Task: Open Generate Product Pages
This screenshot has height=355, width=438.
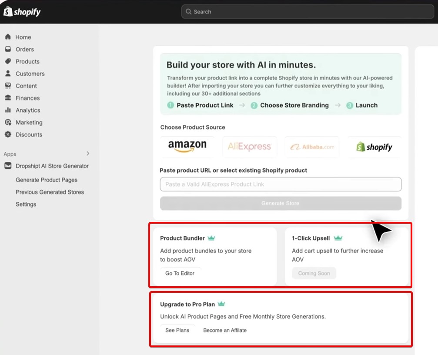Action: click(x=47, y=180)
